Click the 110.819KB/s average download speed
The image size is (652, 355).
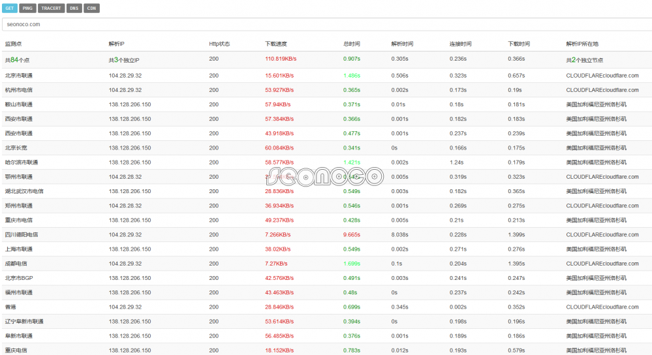click(x=281, y=59)
